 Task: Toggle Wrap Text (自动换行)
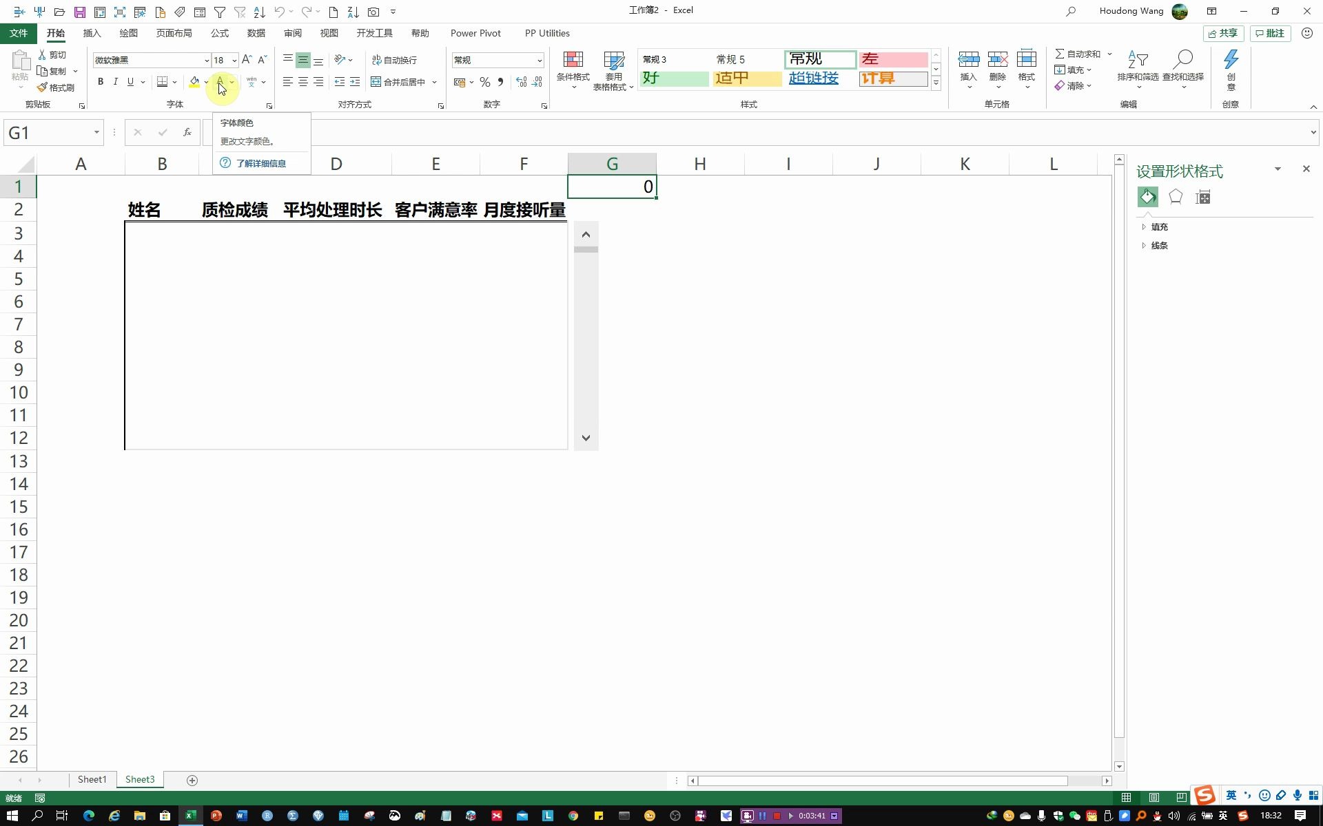point(395,60)
